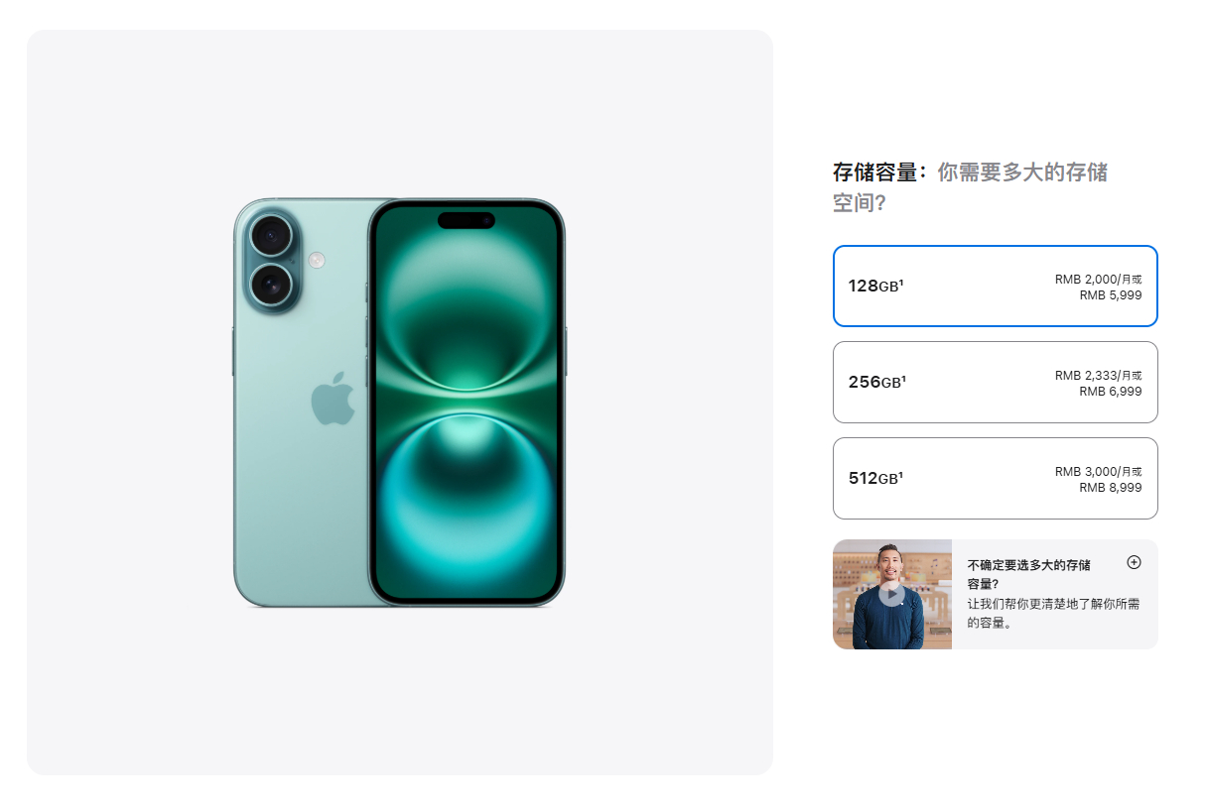Pick the 512GB storage option

click(x=995, y=478)
